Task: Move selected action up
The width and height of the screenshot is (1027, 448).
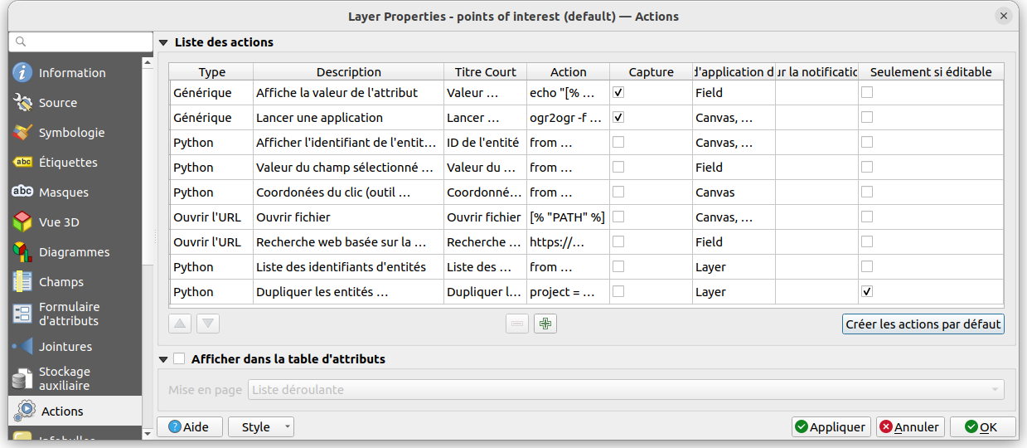Action: tap(180, 324)
